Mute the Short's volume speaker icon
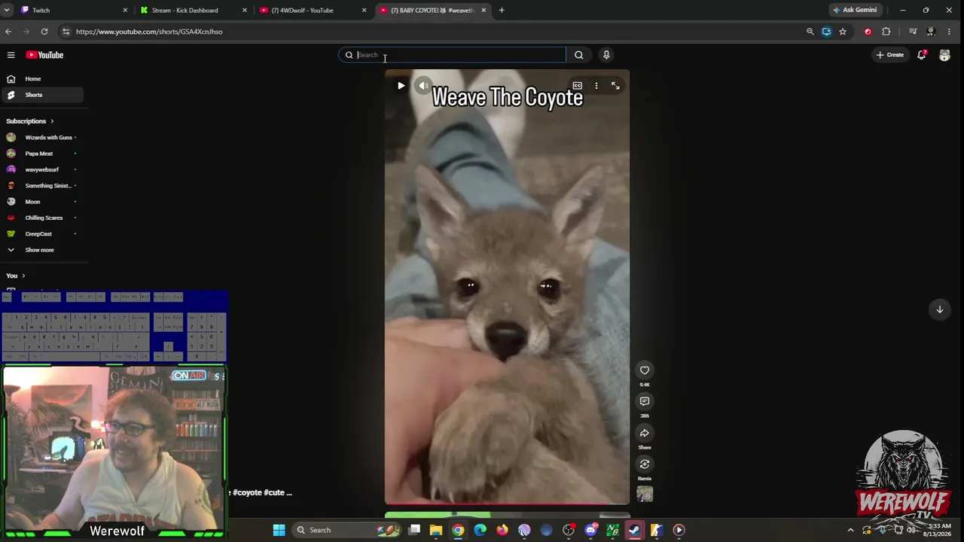Image resolution: width=964 pixels, height=542 pixels. 423,86
